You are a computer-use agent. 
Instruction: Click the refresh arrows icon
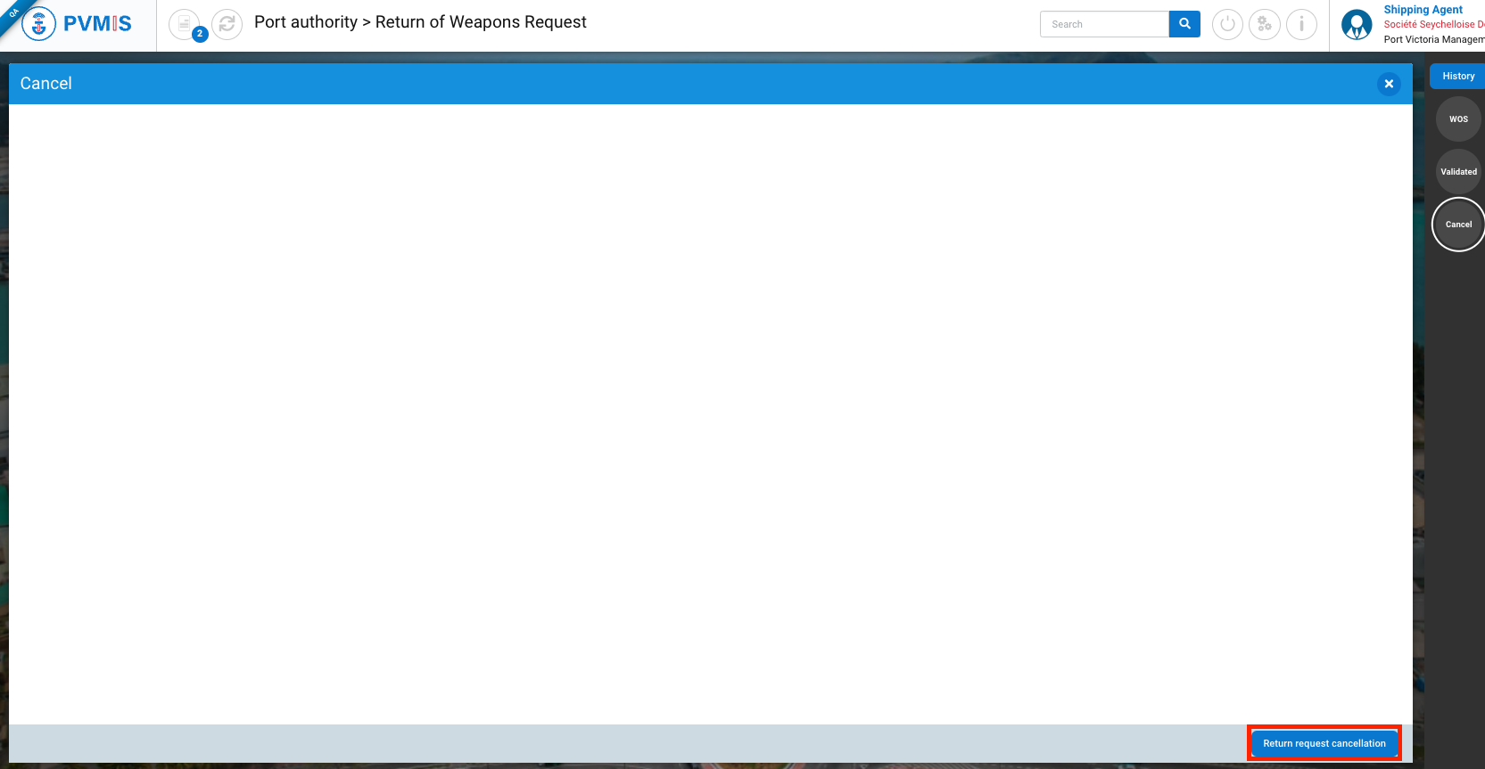(227, 24)
